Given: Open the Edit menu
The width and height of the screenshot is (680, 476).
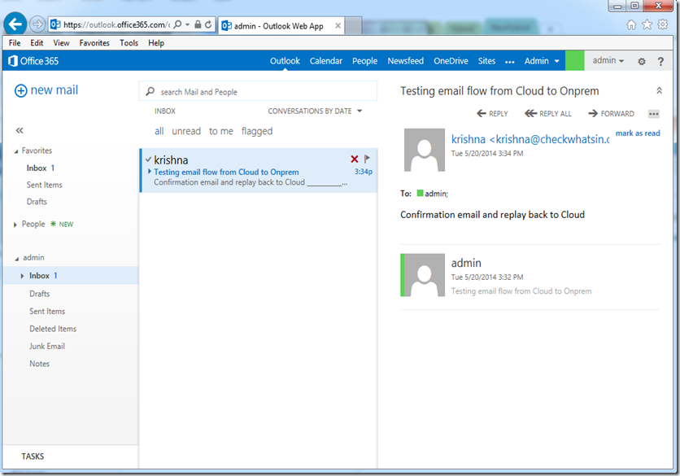Looking at the screenshot, I should [x=37, y=43].
